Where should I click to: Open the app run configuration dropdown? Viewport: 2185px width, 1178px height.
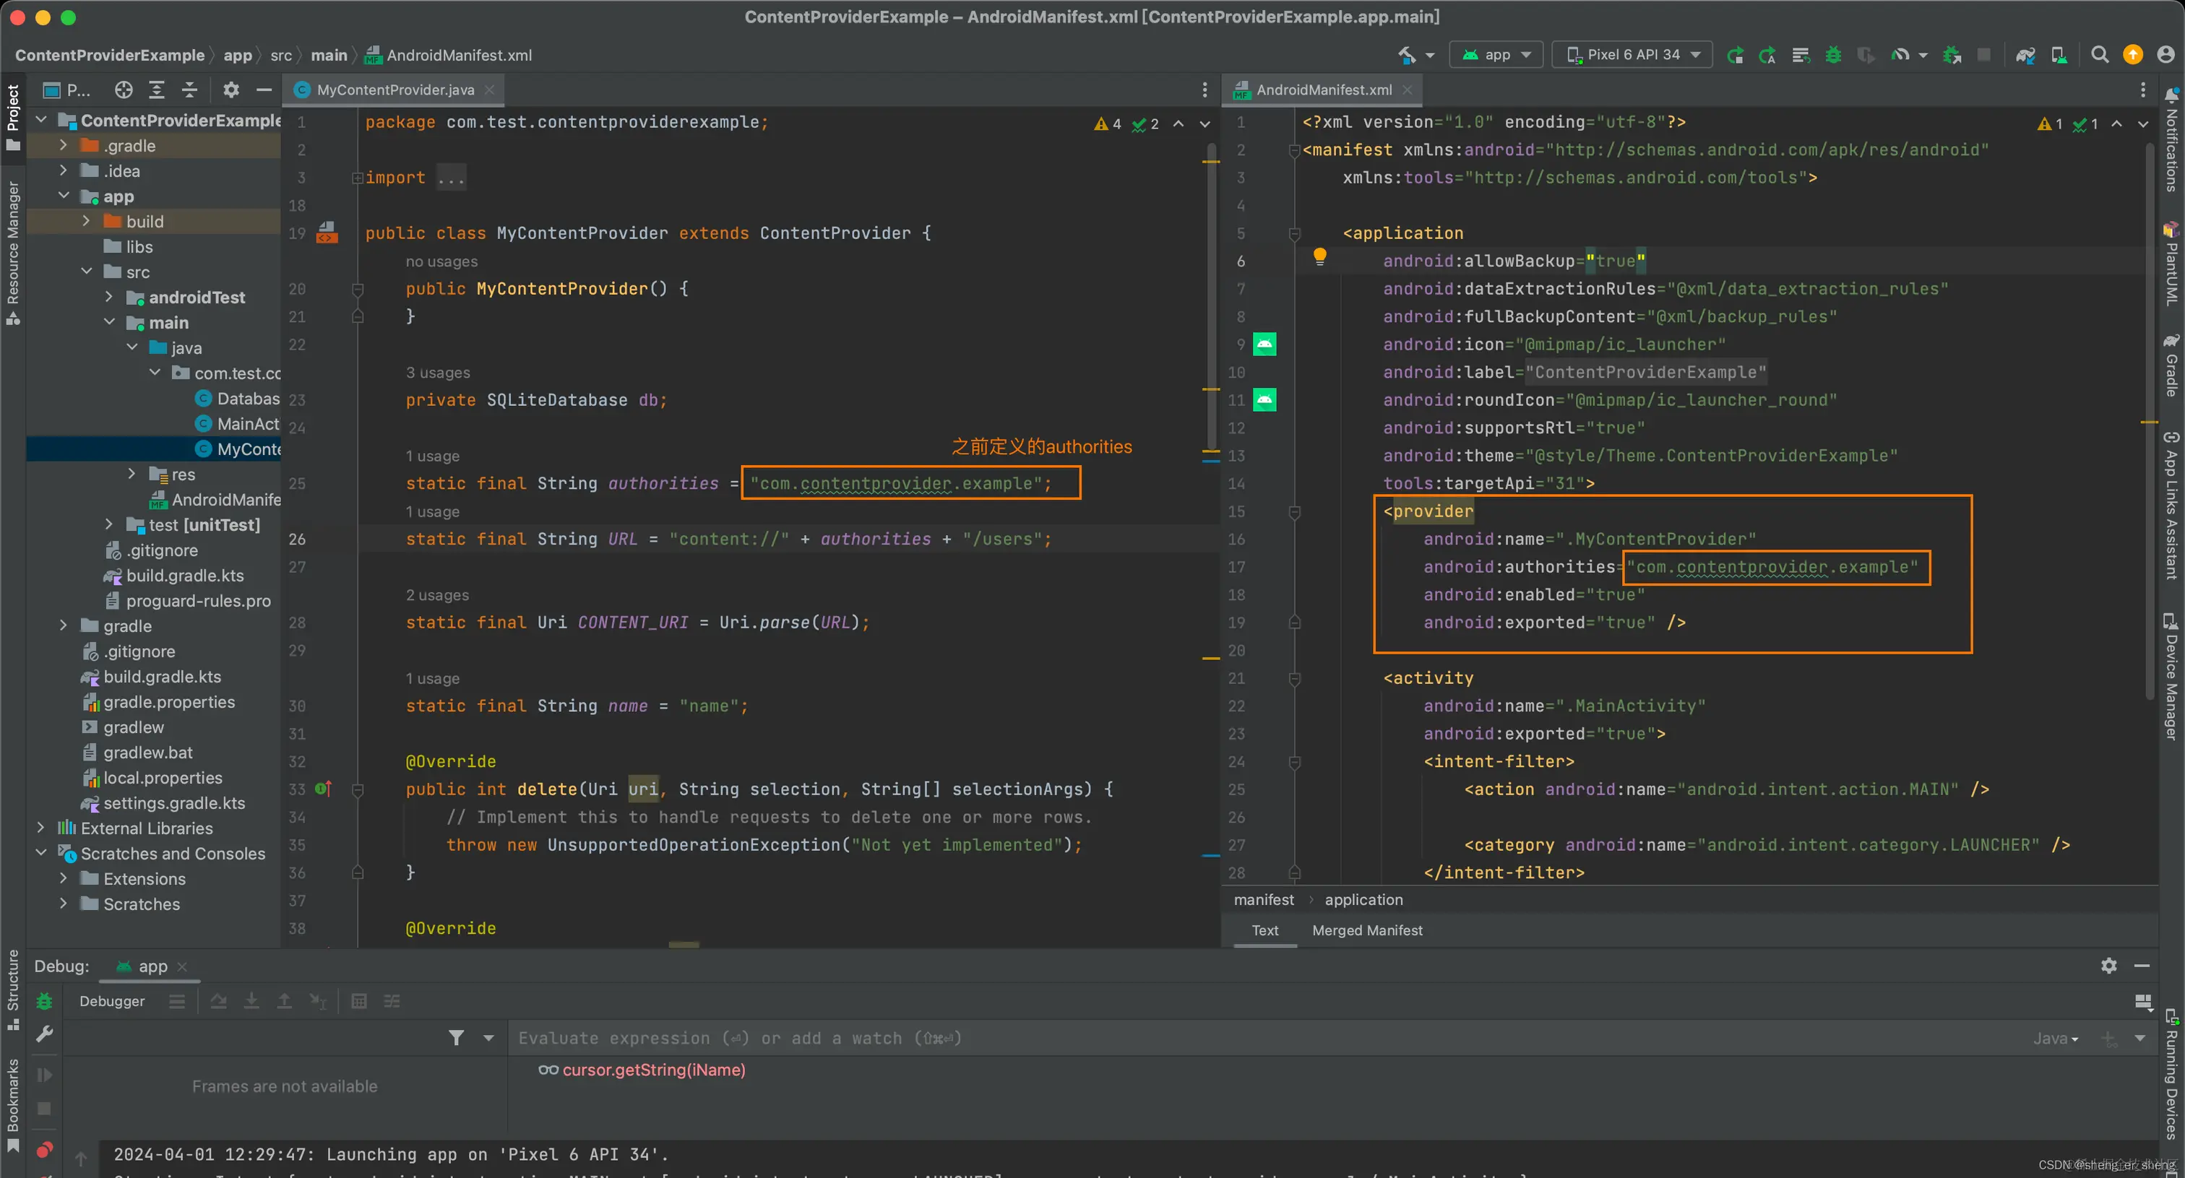[1496, 55]
